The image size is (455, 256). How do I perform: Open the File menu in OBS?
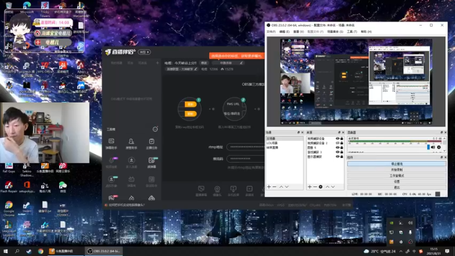(x=271, y=32)
